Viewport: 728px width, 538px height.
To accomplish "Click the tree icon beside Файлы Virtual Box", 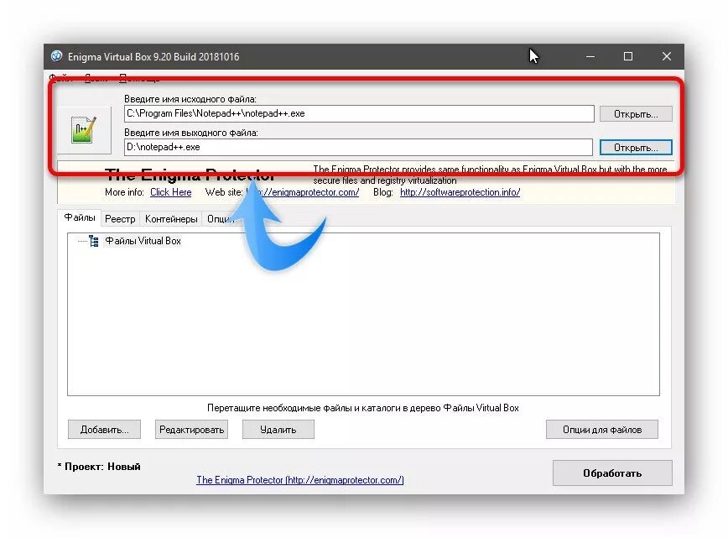I will tap(94, 241).
